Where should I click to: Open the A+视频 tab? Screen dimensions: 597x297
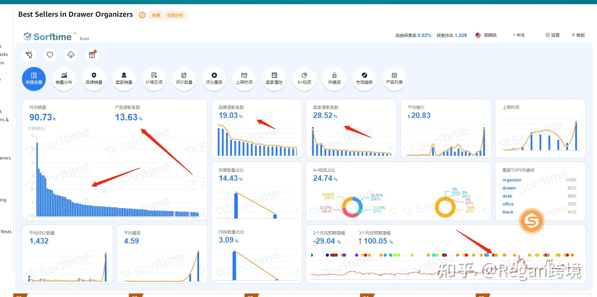pyautogui.click(x=304, y=79)
